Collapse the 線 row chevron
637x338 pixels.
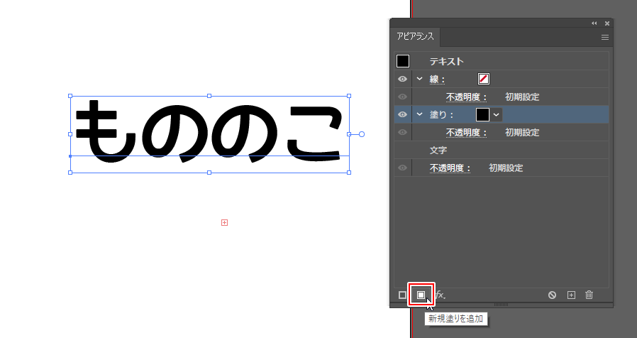coord(419,79)
